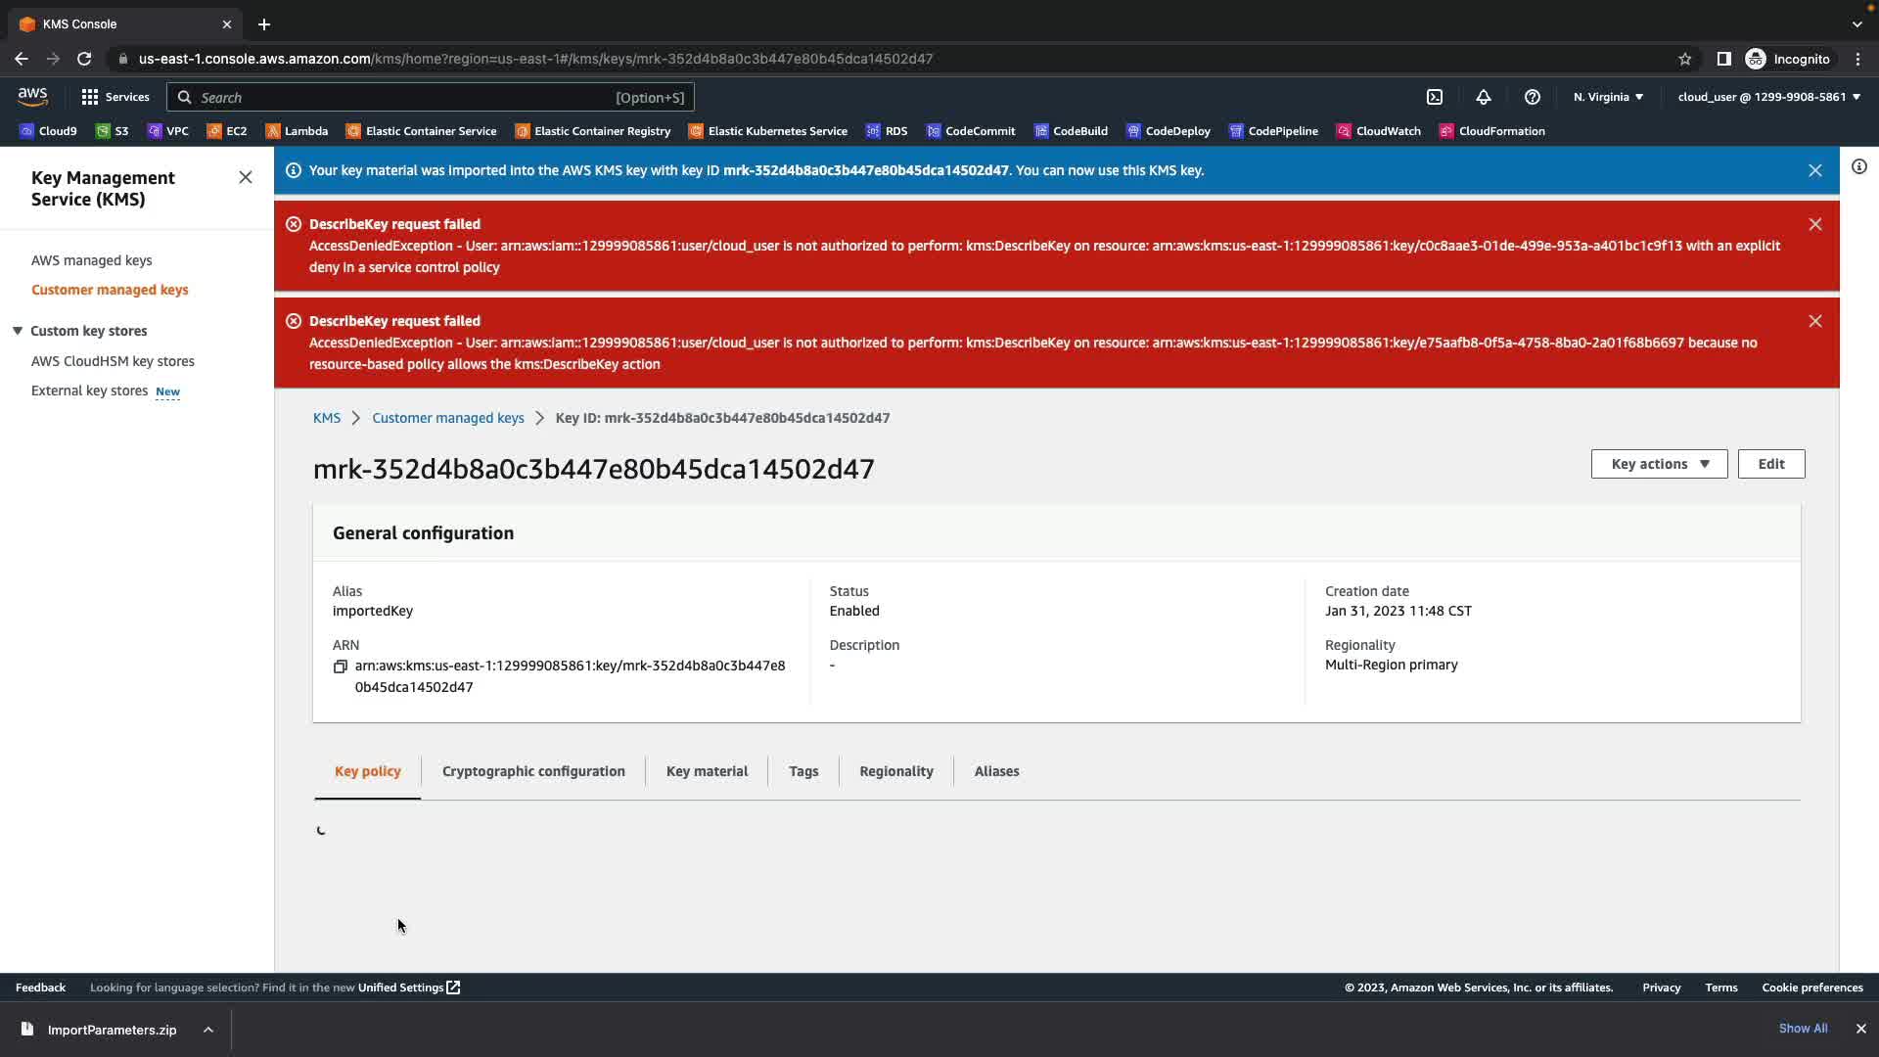Expand the Key actions dropdown
1879x1057 pixels.
pyautogui.click(x=1659, y=464)
